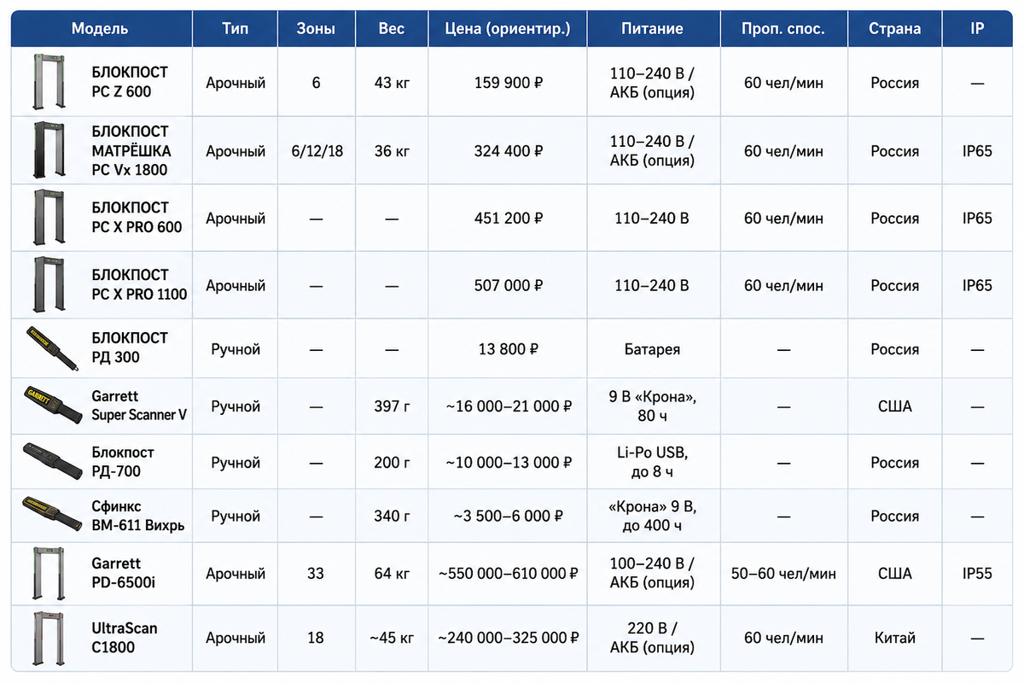The height and width of the screenshot is (683, 1024).
Task: Select the PC X PRO 600 arch image
Action: pos(48,218)
